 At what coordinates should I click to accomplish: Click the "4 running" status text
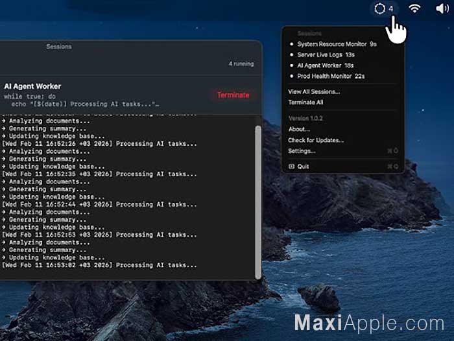pyautogui.click(x=241, y=64)
